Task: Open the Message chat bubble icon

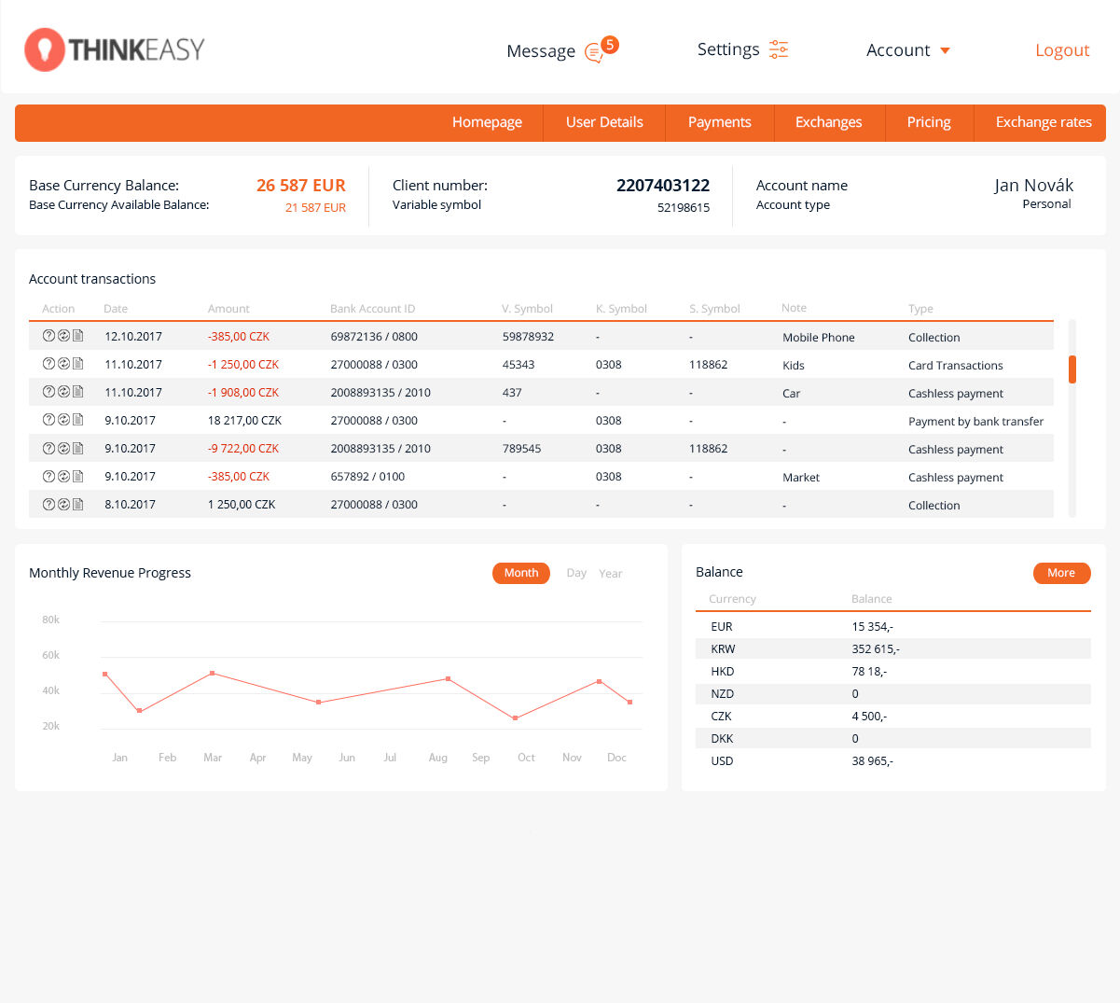Action: 593,53
